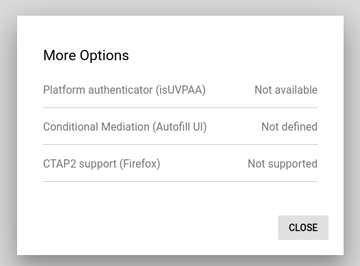Click the word Platform in first row
Viewport: 360px width, 266px height.
tap(64, 90)
